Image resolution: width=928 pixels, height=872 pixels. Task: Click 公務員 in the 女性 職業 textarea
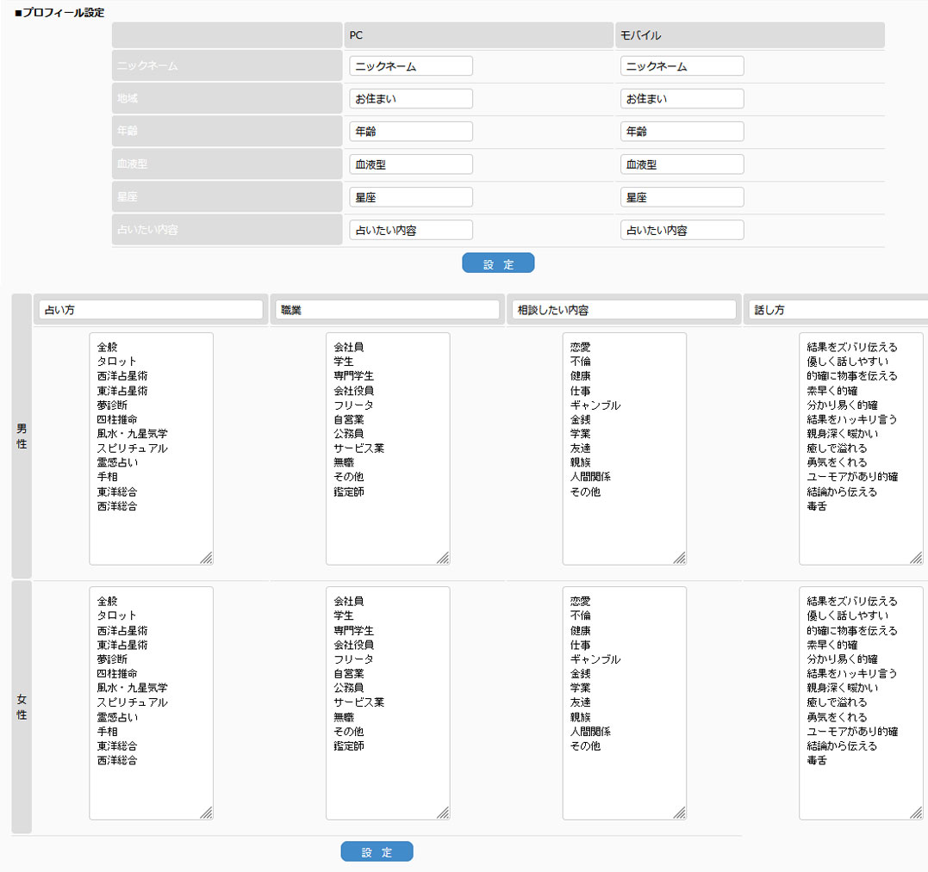coord(349,688)
